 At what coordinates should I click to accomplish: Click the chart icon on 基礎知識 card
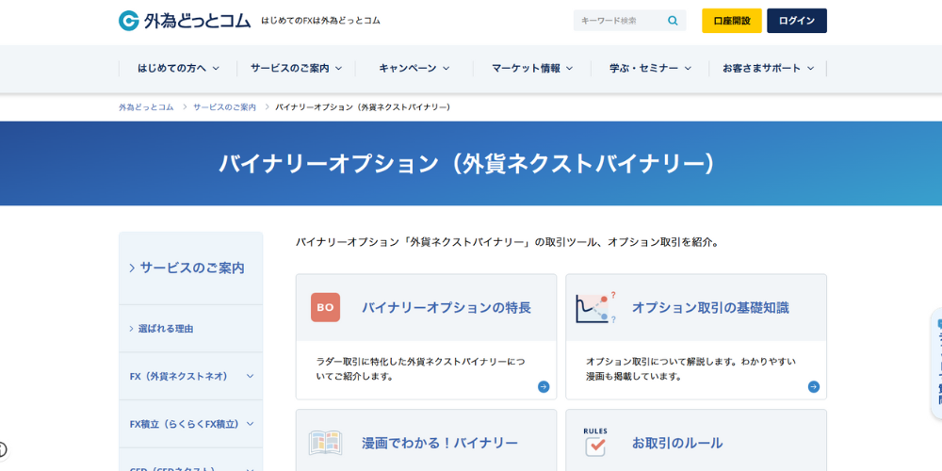[595, 308]
